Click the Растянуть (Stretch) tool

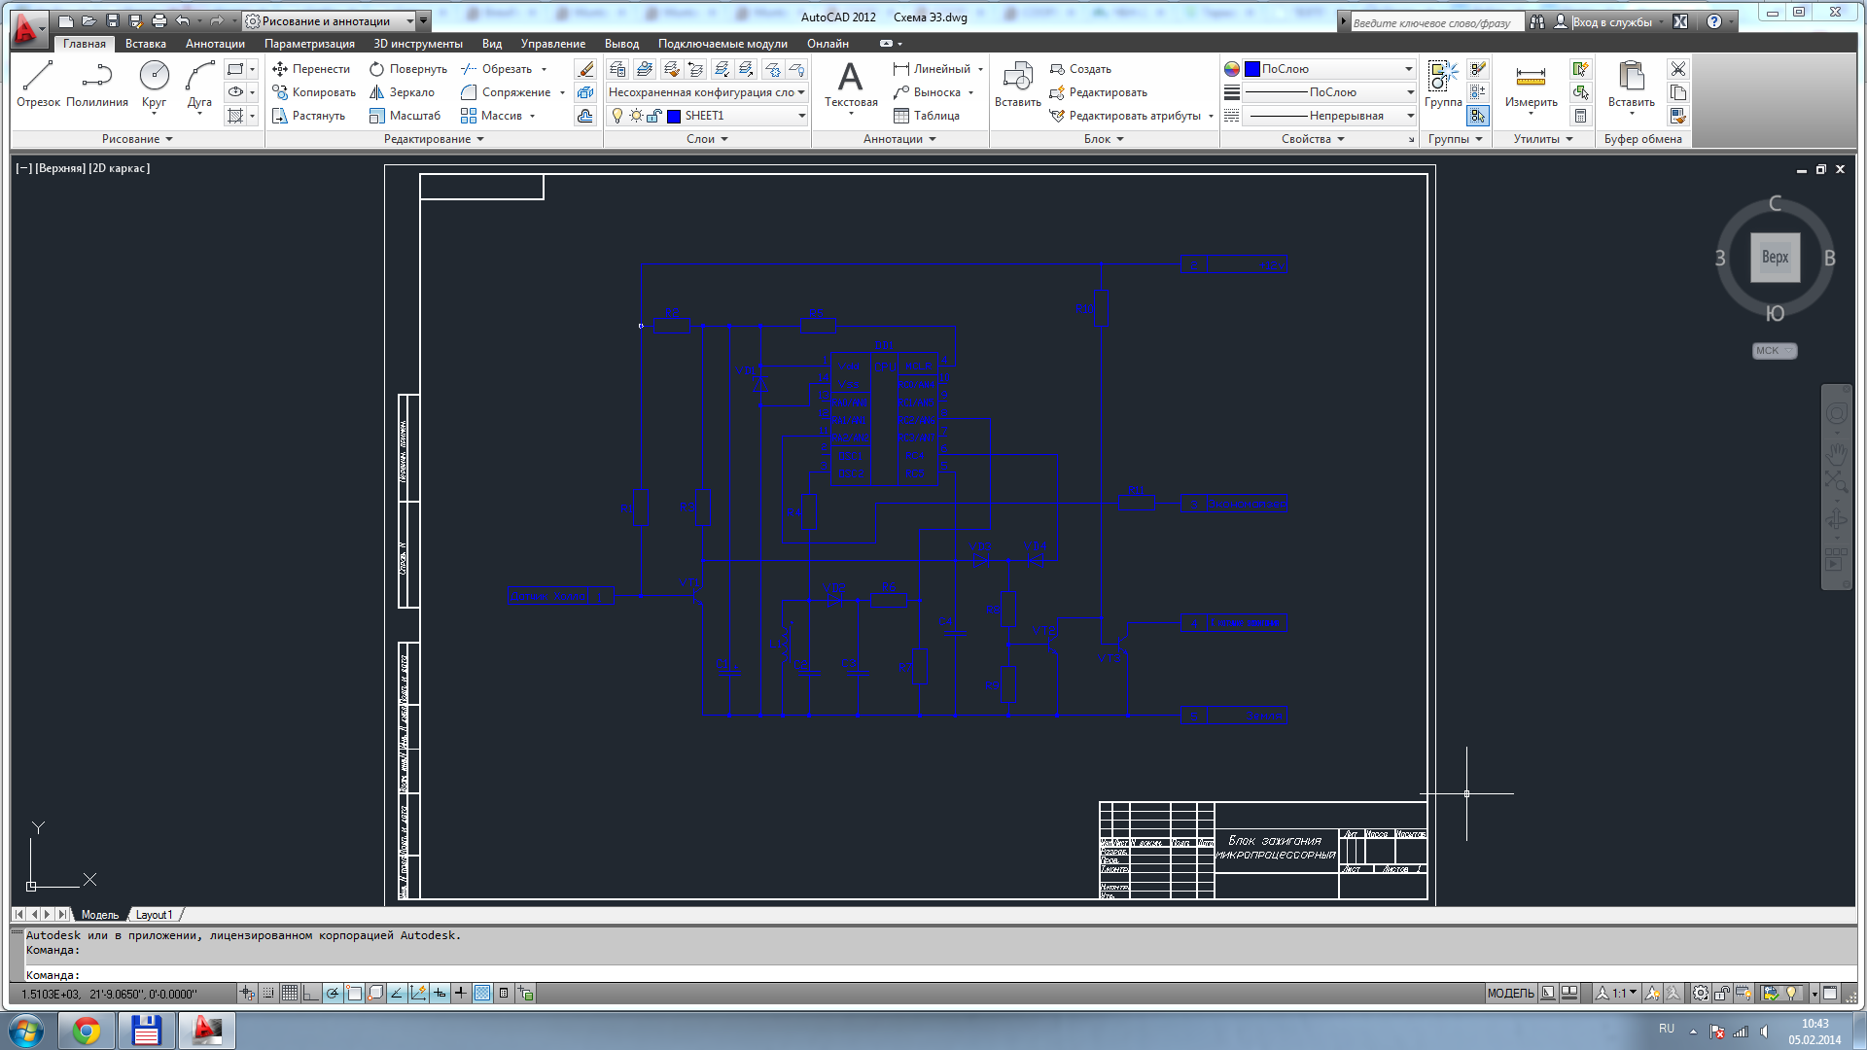pos(308,116)
